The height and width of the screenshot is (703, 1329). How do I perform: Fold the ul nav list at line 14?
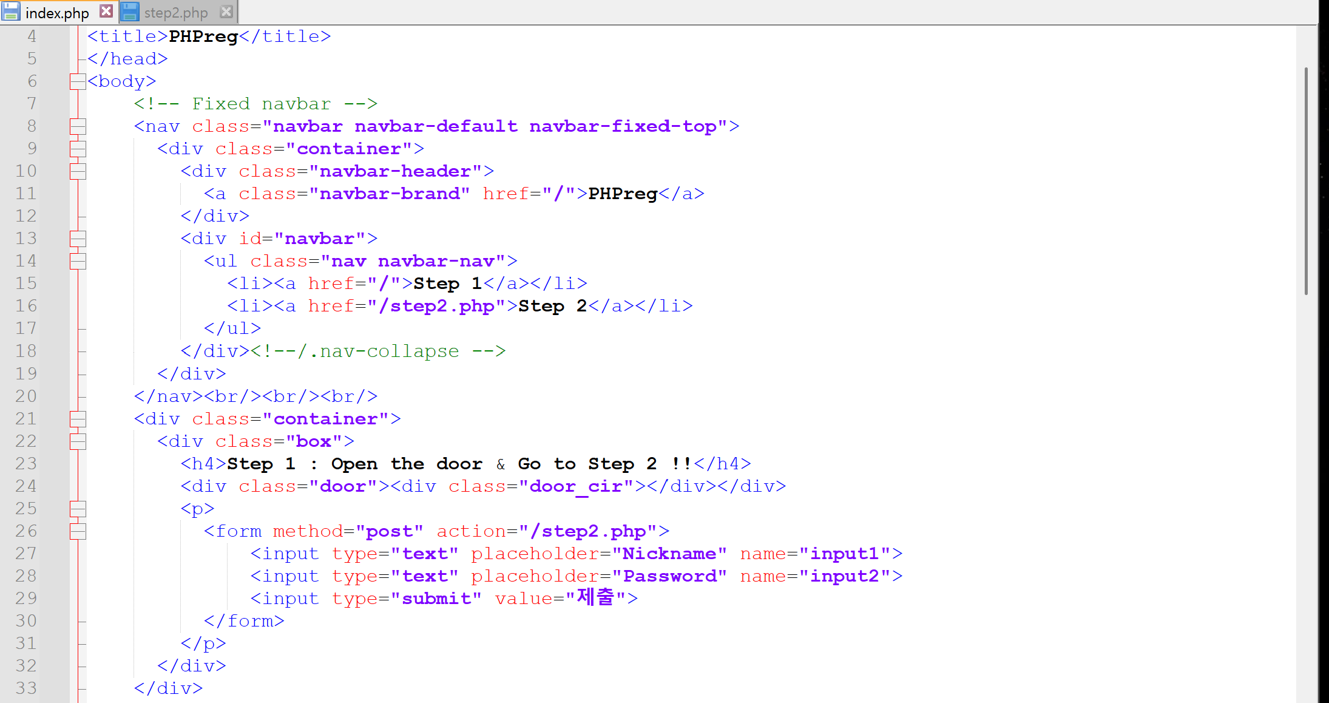pyautogui.click(x=78, y=261)
